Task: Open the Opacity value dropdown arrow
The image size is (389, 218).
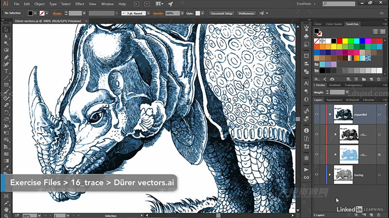Action: pos(182,14)
